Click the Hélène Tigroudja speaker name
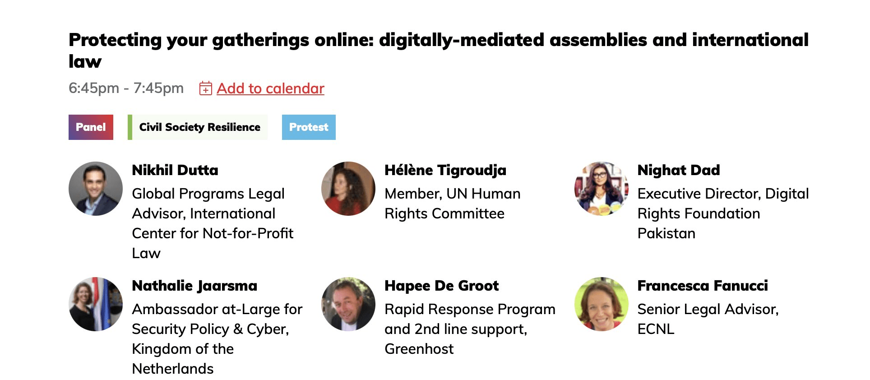This screenshot has height=380, width=870. [x=445, y=170]
